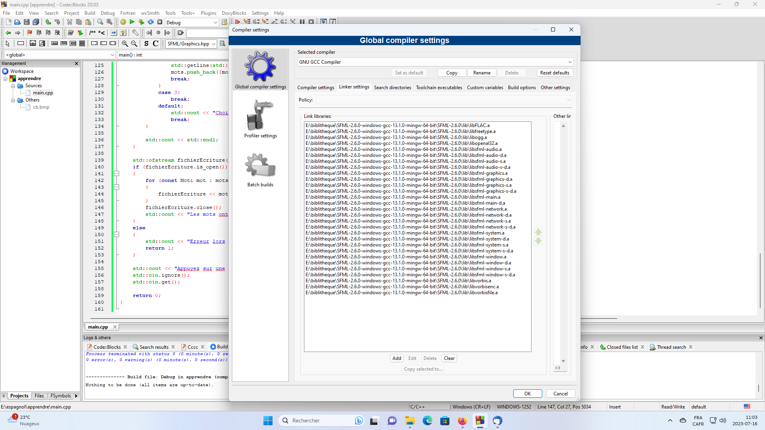Click the DoxyBlocks /** comment icon
Image resolution: width=765 pixels, height=430 pixels.
pos(92,33)
